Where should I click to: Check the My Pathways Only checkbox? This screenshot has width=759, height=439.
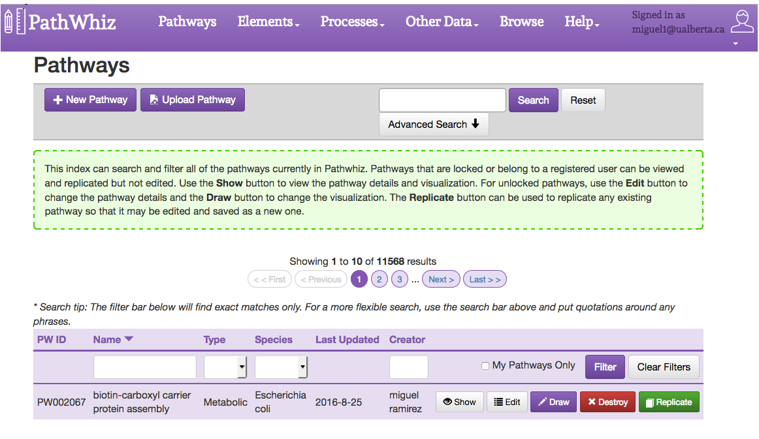click(485, 366)
